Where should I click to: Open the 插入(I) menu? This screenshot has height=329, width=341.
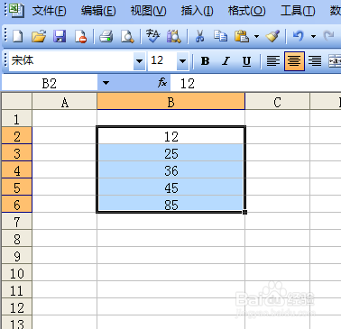pos(197,11)
